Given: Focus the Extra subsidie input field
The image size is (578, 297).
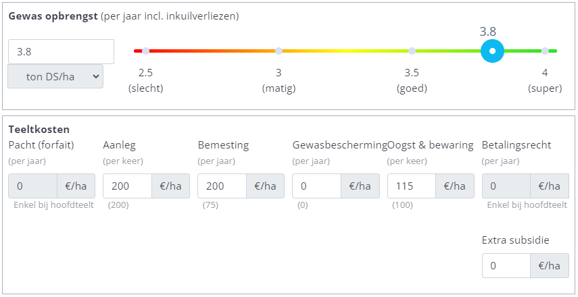Looking at the screenshot, I should click(506, 266).
